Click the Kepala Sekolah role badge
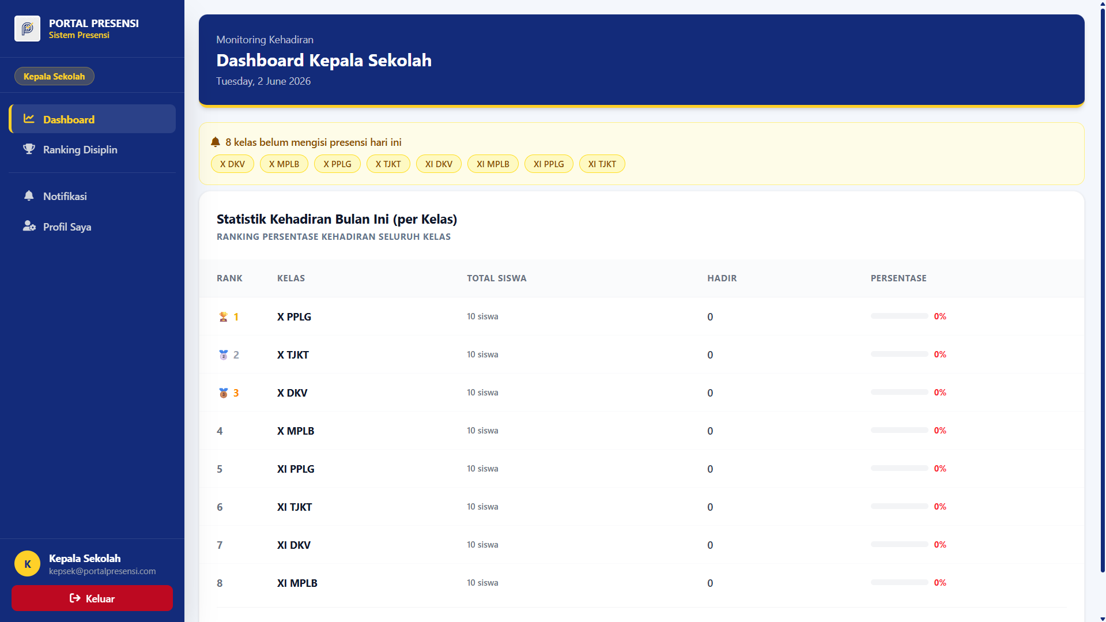The height and width of the screenshot is (622, 1106). coord(54,76)
